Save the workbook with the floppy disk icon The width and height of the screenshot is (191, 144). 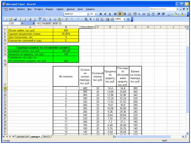tap(15, 19)
